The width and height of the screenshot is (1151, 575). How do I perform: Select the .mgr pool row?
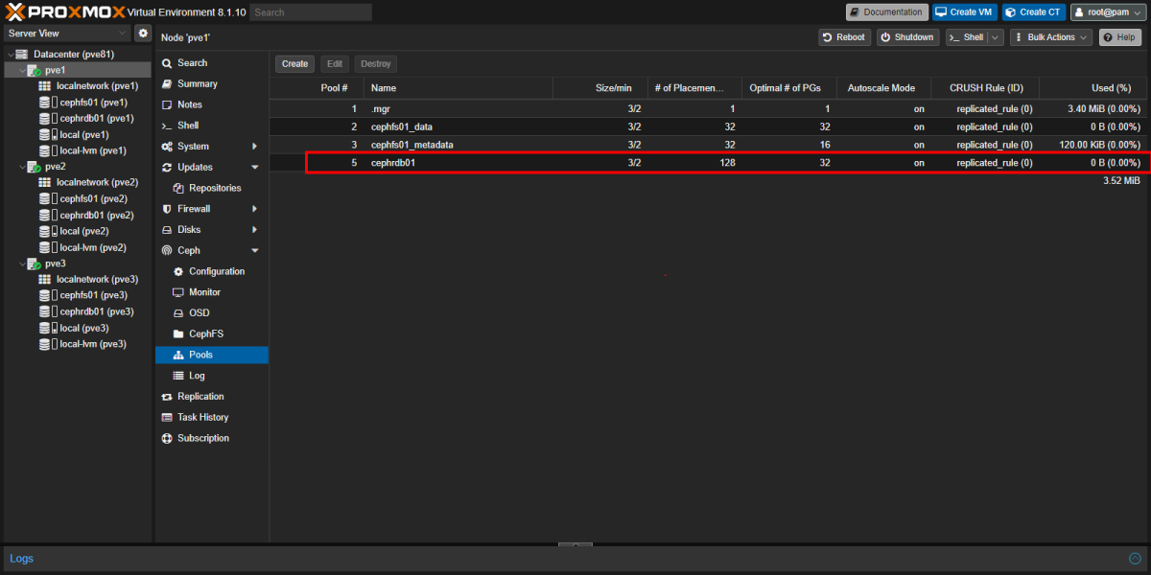tap(708, 108)
